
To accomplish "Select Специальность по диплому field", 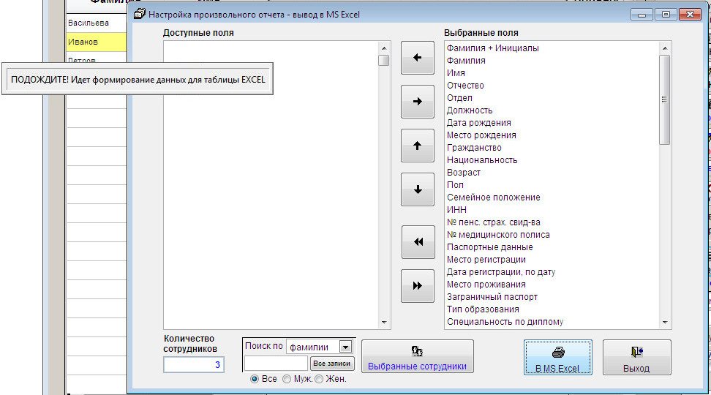I will click(505, 322).
